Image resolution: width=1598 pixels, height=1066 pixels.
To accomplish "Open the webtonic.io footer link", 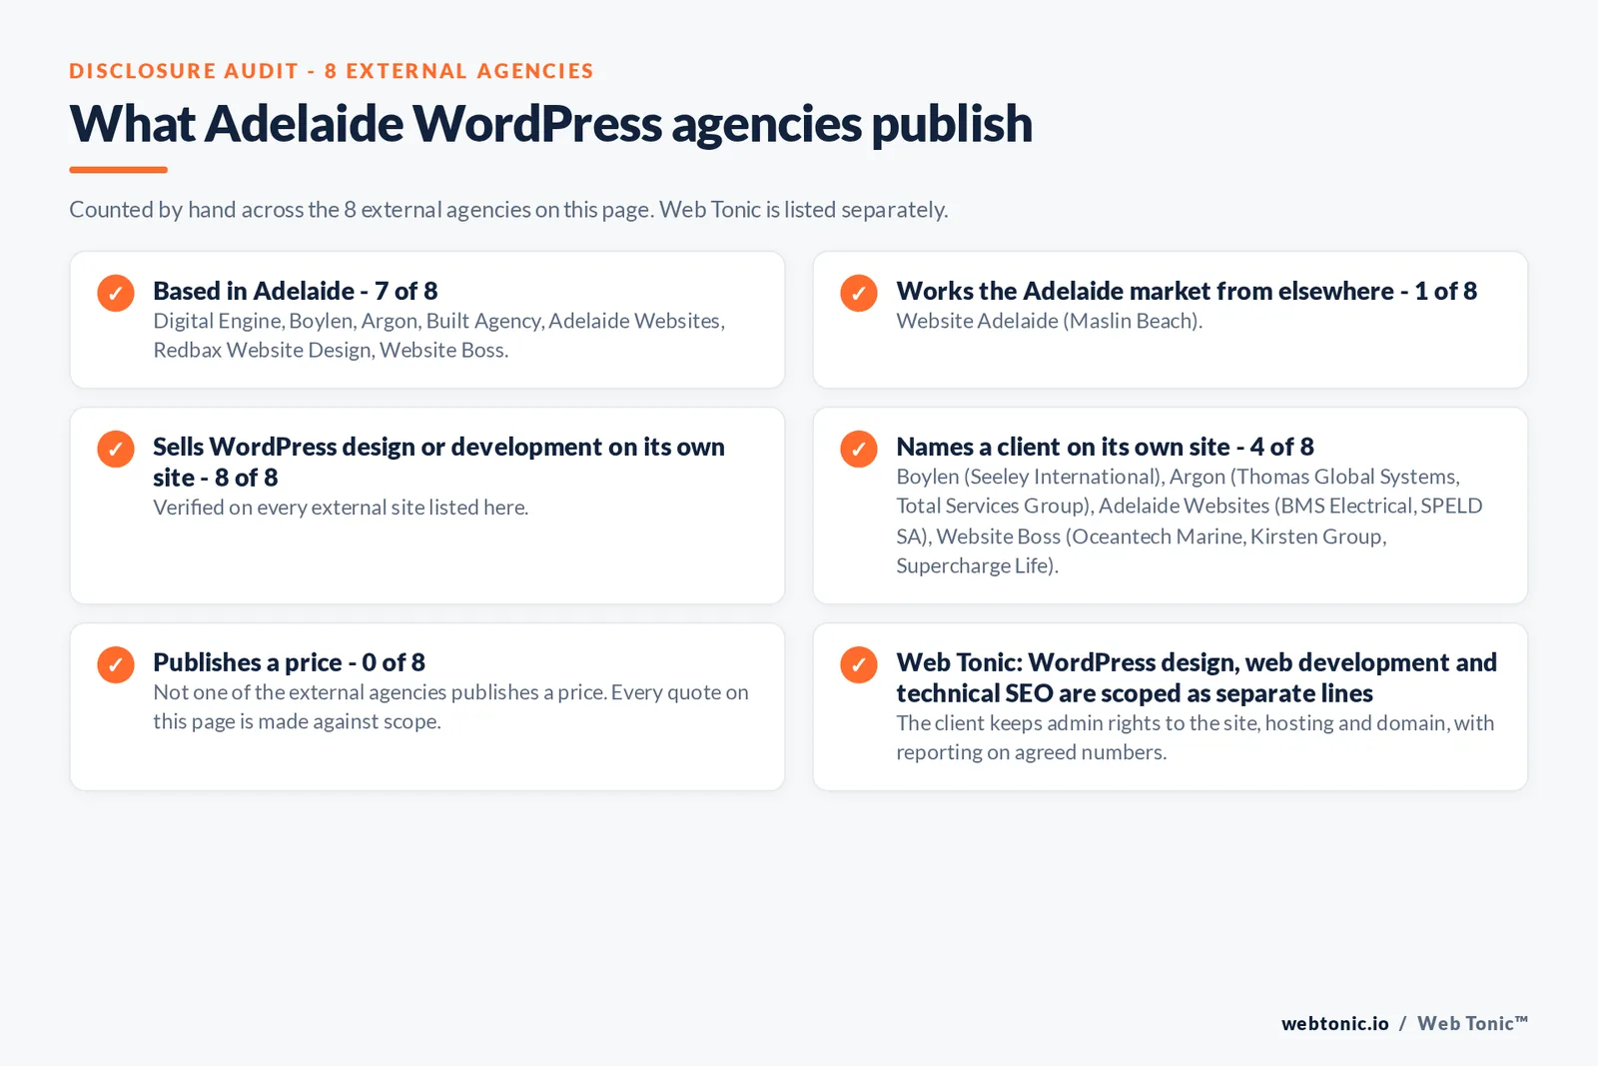I will 1335,1023.
